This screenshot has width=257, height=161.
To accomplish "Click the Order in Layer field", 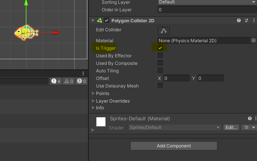I will click(x=207, y=10).
